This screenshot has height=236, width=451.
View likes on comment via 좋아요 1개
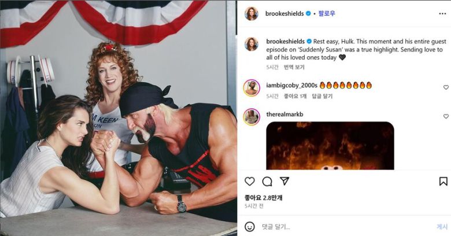tap(295, 96)
